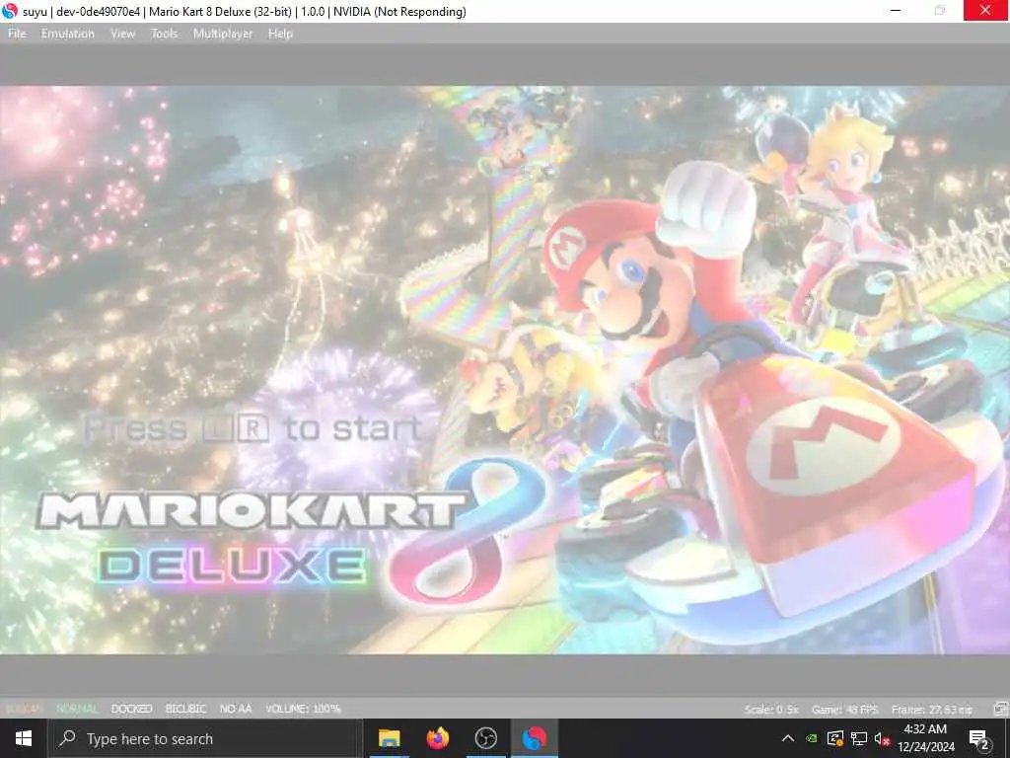Show hidden system tray icons
Image resolution: width=1010 pixels, height=758 pixels.
point(788,738)
